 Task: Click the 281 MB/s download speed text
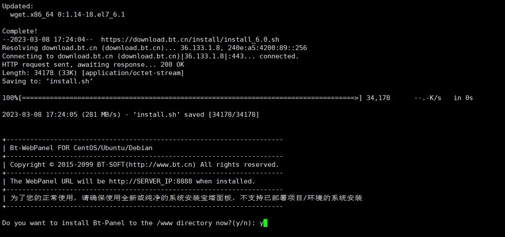[101, 114]
